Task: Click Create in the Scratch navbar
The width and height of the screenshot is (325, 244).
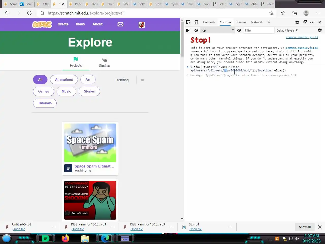Action: tap(63, 24)
